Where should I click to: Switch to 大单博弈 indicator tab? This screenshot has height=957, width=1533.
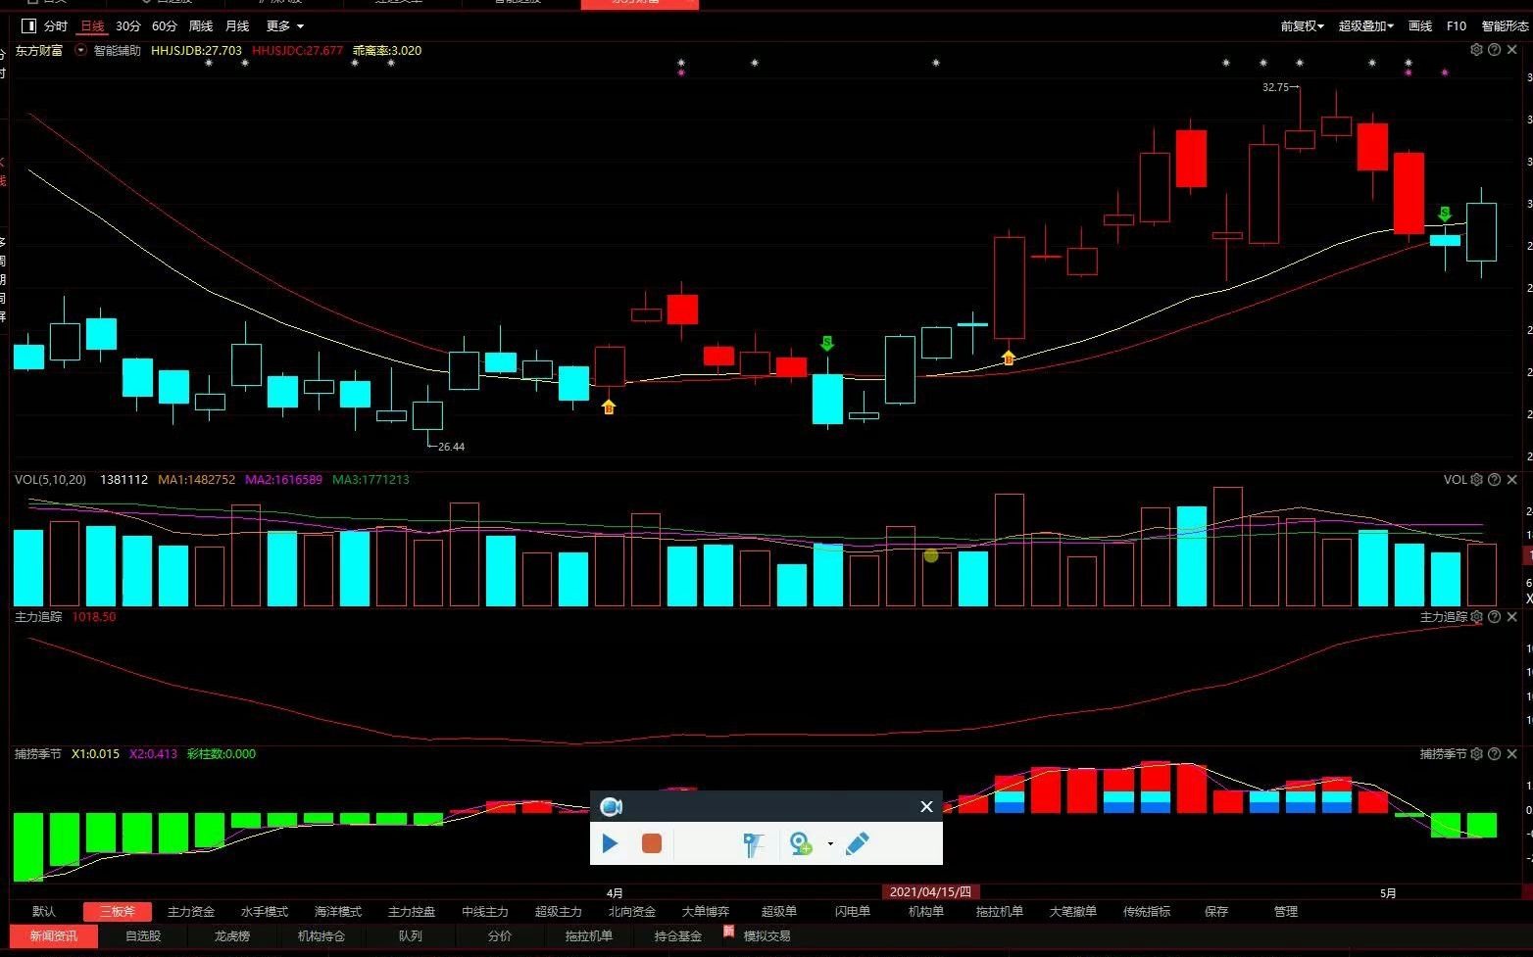[706, 912]
